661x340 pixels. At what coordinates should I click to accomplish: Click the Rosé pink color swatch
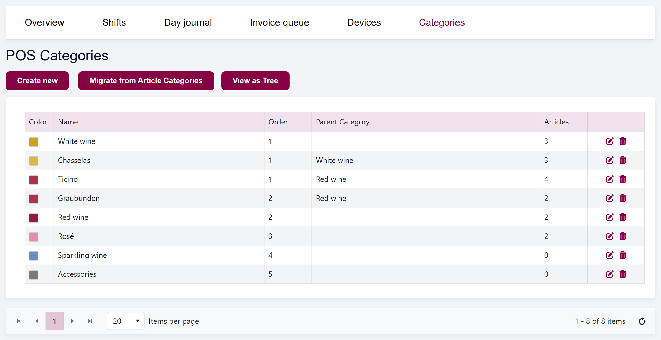coord(34,237)
